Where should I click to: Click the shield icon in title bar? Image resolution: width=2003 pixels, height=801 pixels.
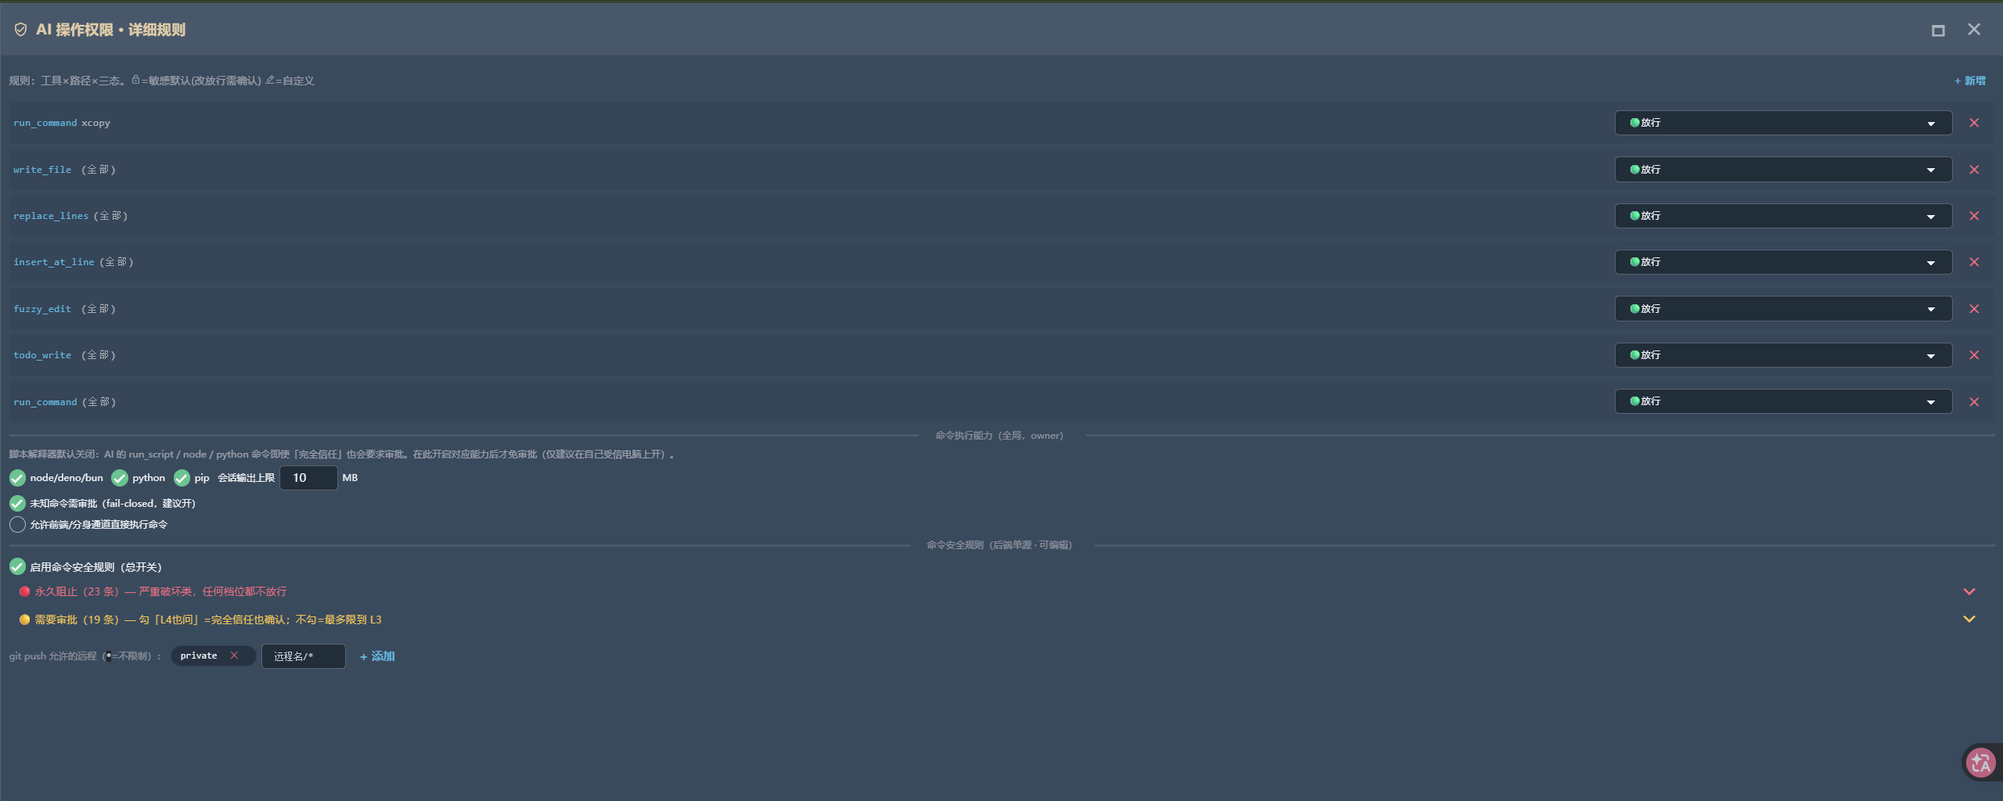click(x=20, y=30)
